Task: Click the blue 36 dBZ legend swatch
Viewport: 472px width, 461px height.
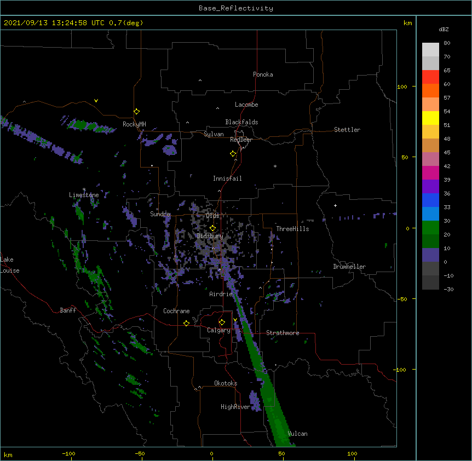Action: [x=430, y=200]
